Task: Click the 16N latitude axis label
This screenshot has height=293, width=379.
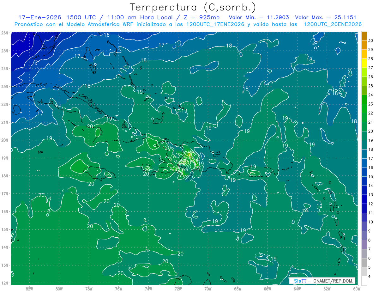Action: (4, 211)
